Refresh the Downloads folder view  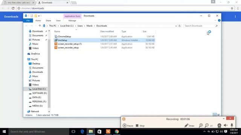[180, 26]
